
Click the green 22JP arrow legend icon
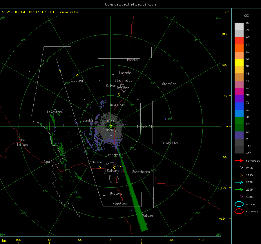pos(239,189)
